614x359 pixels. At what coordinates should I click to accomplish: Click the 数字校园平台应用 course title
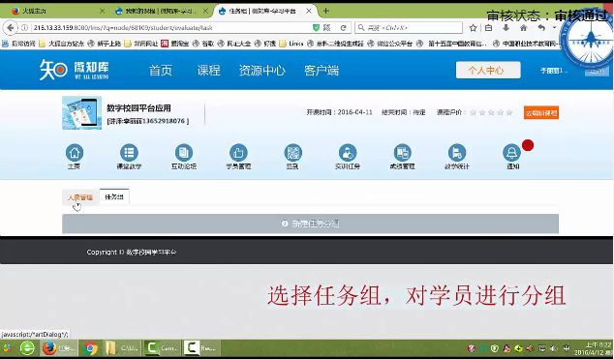pos(138,108)
